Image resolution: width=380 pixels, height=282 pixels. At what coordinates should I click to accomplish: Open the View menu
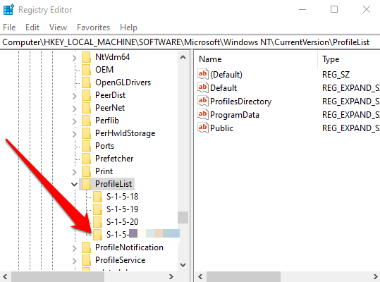point(58,27)
